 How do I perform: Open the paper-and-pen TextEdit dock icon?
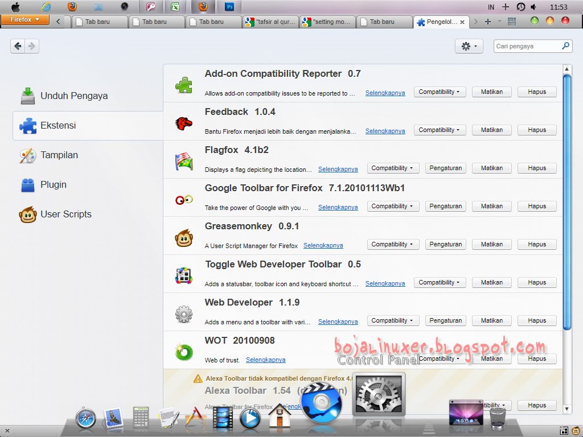point(168,418)
